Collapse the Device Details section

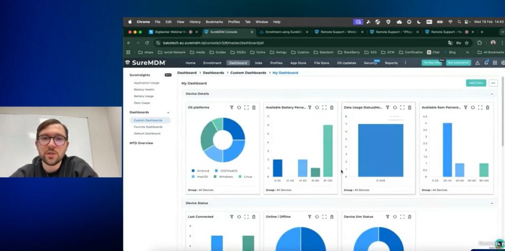(x=492, y=94)
